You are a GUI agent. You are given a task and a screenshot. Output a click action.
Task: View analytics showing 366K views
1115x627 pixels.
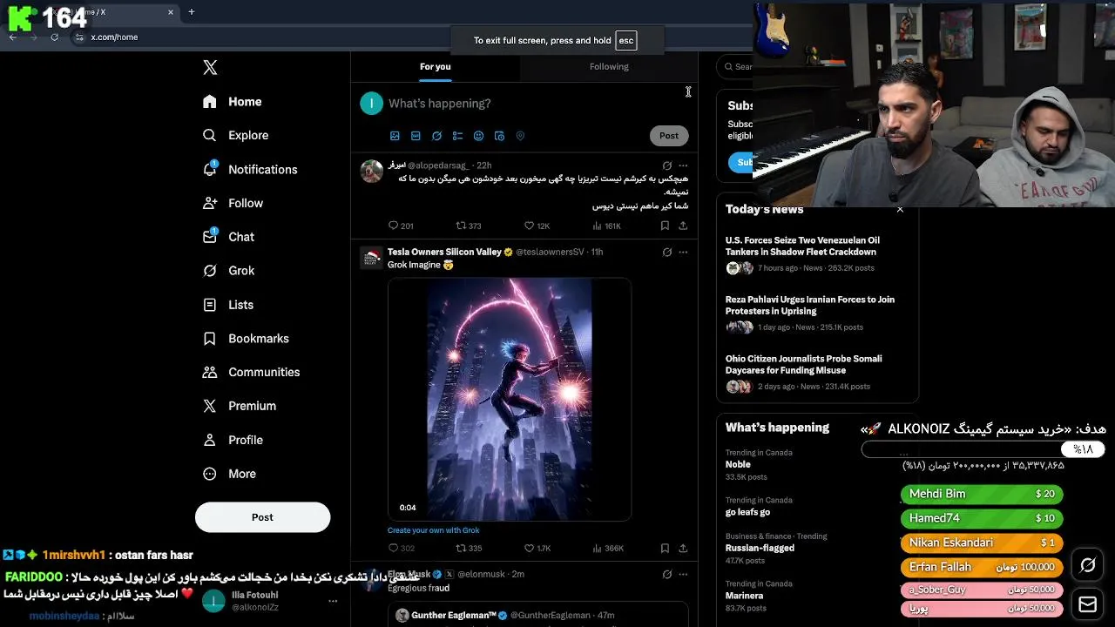(608, 549)
